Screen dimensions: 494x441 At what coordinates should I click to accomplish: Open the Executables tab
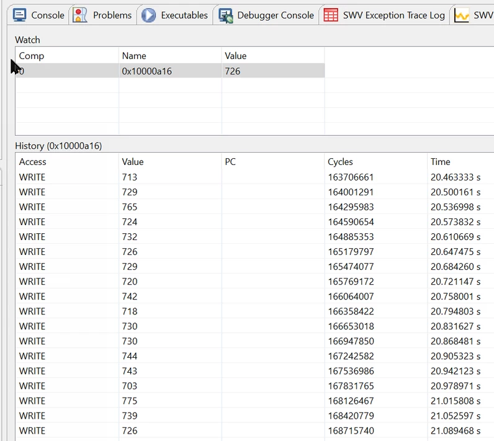point(184,15)
